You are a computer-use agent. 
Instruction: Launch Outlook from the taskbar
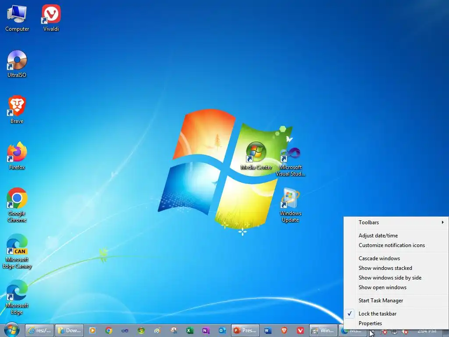[222, 330]
